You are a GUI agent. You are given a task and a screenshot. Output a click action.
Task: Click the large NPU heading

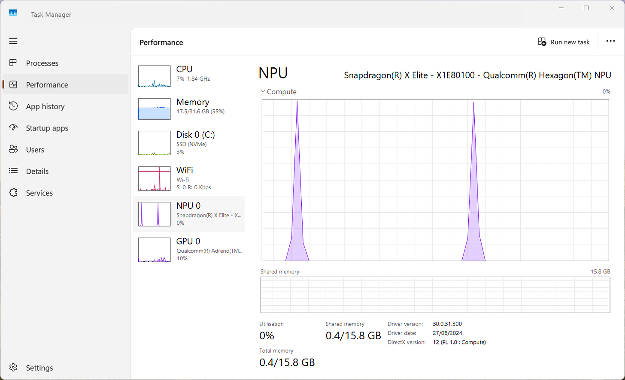[x=273, y=73]
